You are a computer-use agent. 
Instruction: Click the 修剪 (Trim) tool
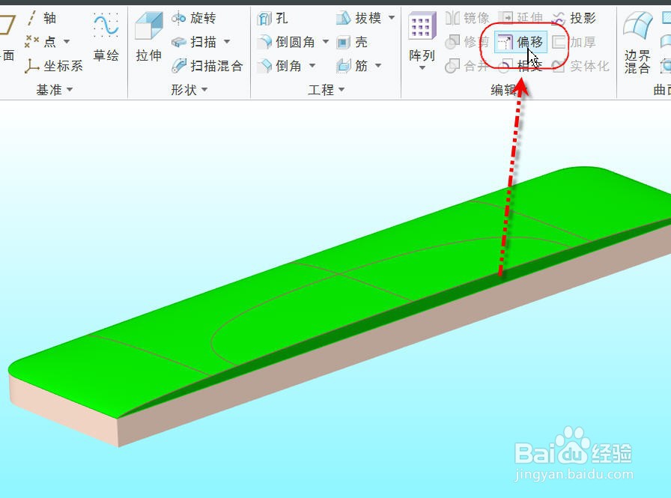pyautogui.click(x=467, y=42)
